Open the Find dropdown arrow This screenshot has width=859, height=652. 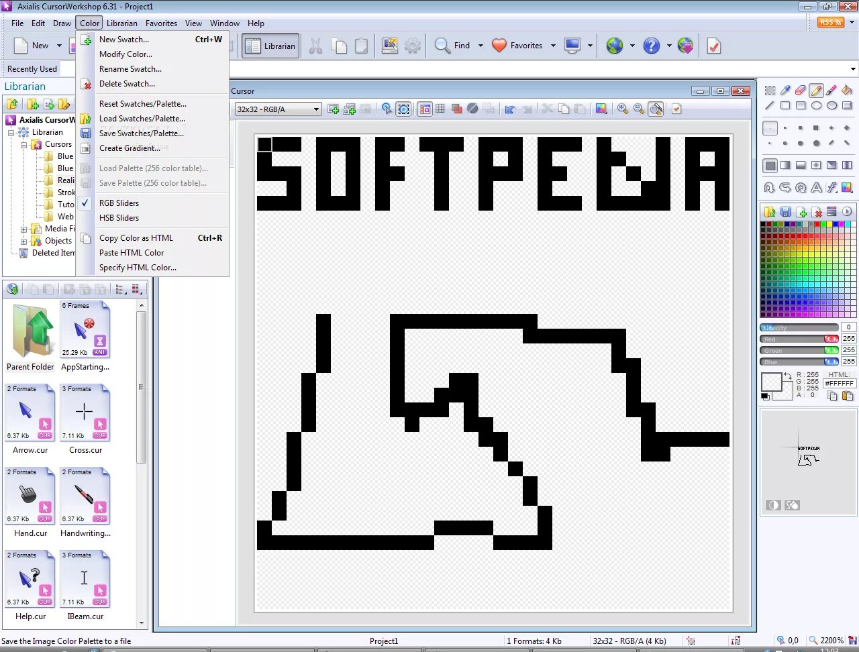[x=481, y=46]
